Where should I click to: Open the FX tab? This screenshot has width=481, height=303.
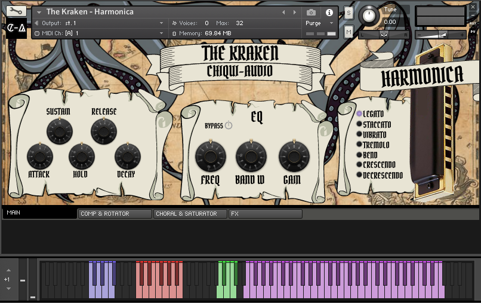(265, 213)
